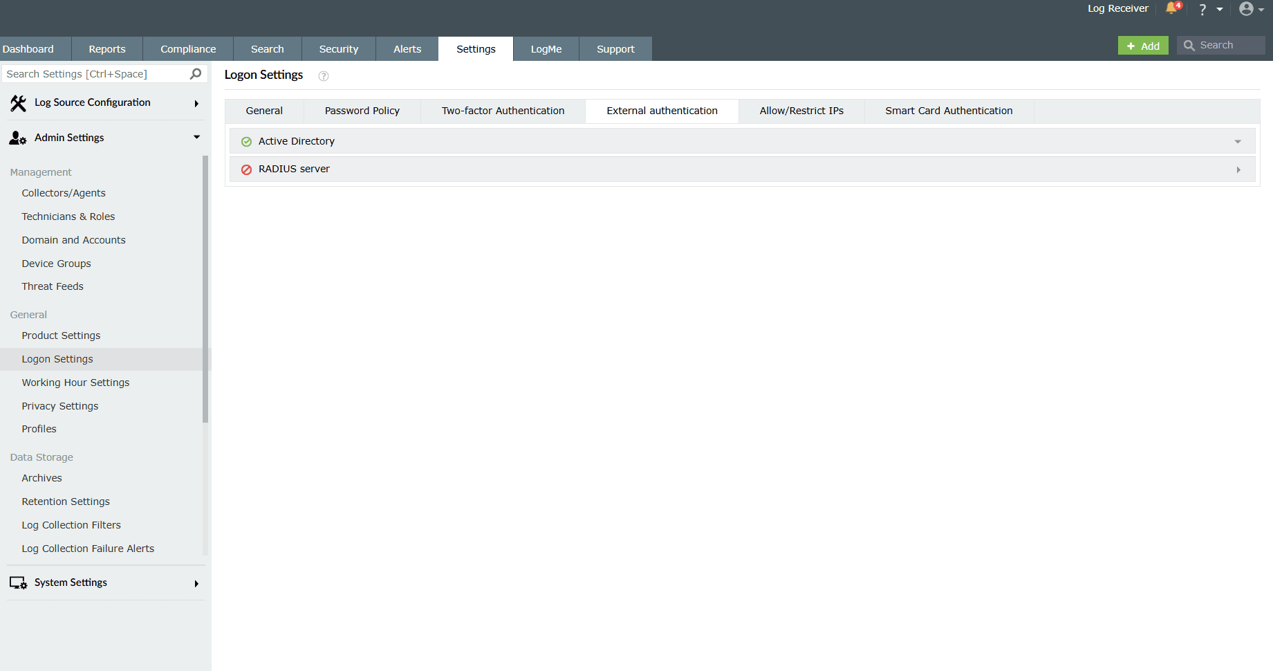Open the Search tab in main navigation
This screenshot has width=1273, height=671.
pyautogui.click(x=268, y=49)
